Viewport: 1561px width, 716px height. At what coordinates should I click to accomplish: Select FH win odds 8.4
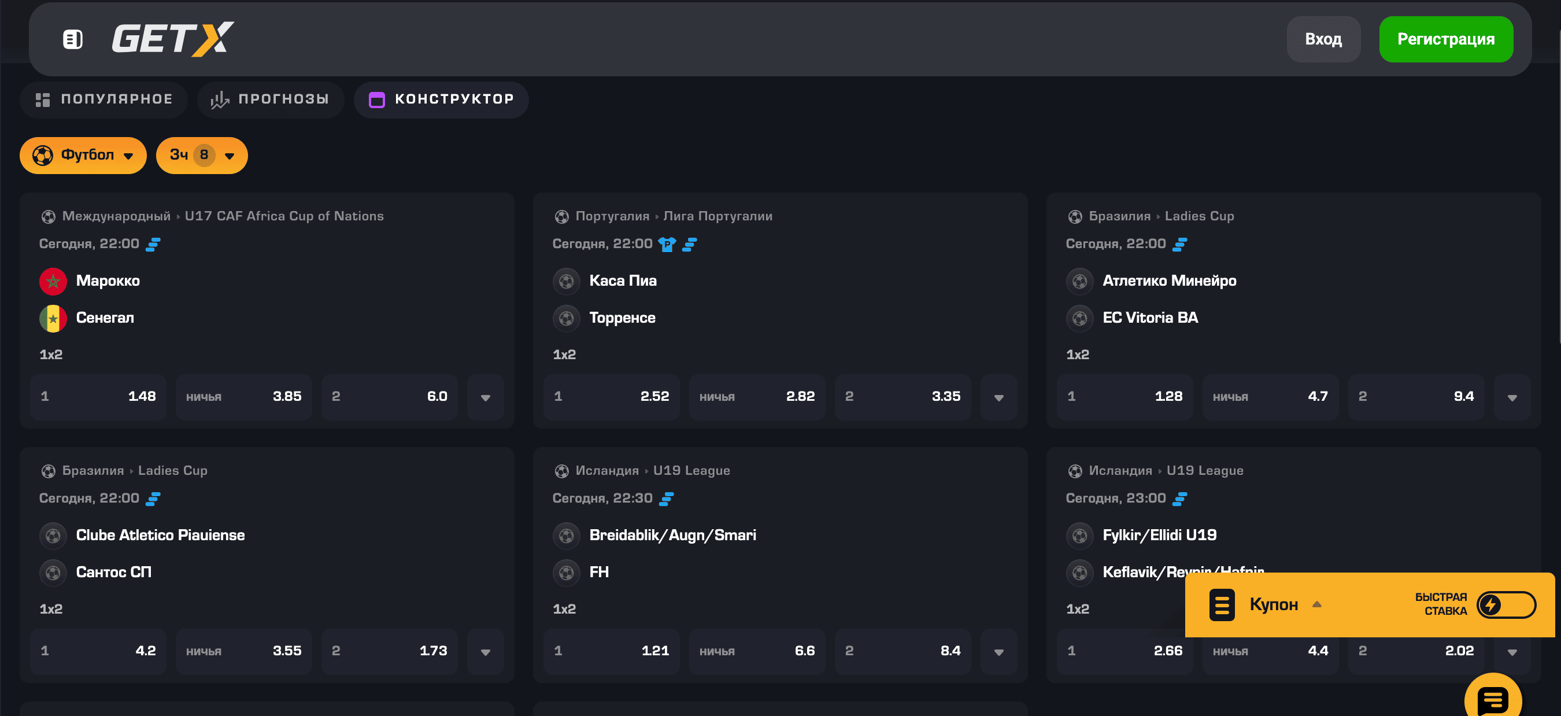pos(903,652)
